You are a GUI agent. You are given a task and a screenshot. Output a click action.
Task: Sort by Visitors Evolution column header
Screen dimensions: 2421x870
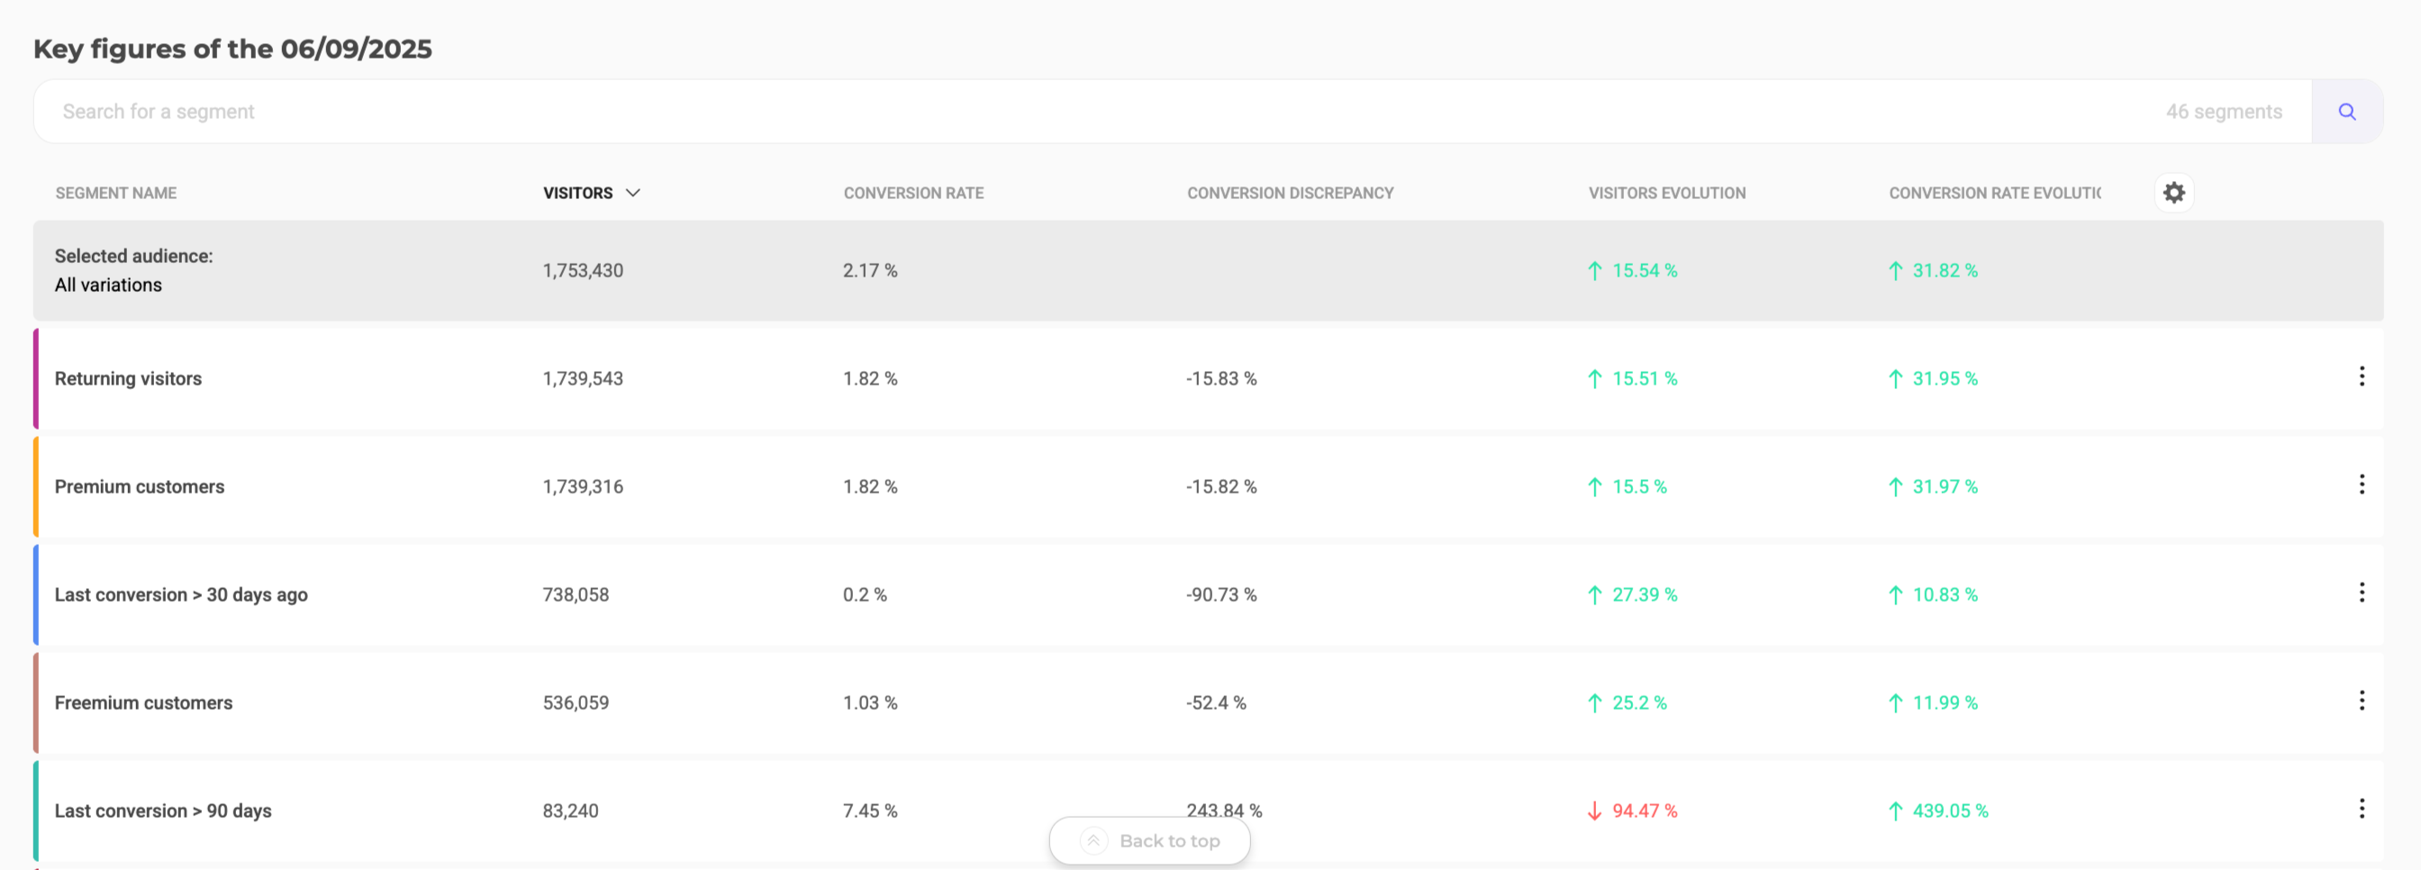coord(1666,193)
